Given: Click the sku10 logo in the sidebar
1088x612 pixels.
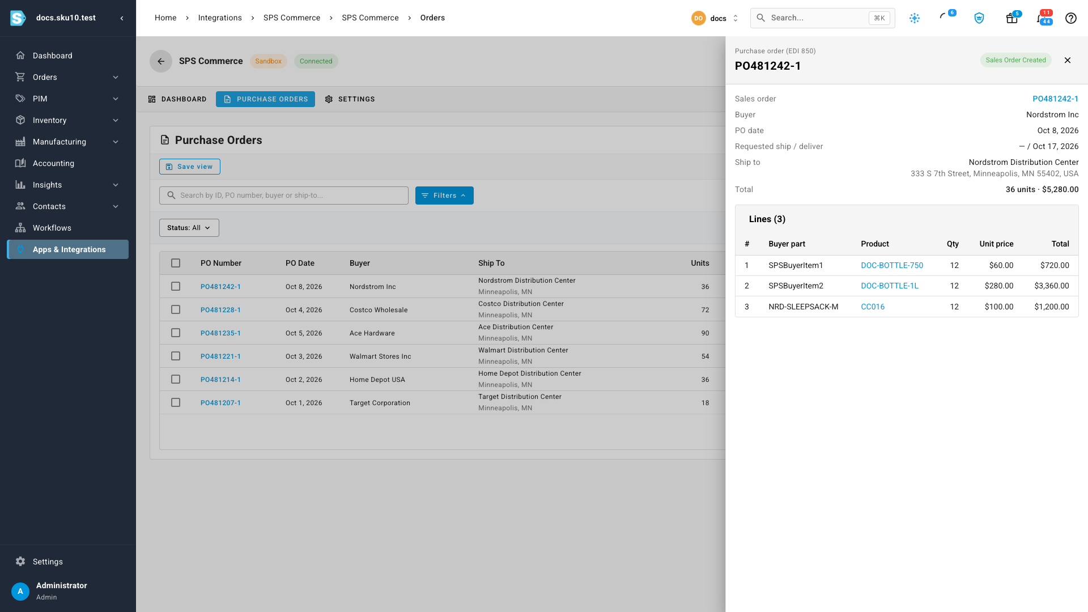Looking at the screenshot, I should point(18,18).
